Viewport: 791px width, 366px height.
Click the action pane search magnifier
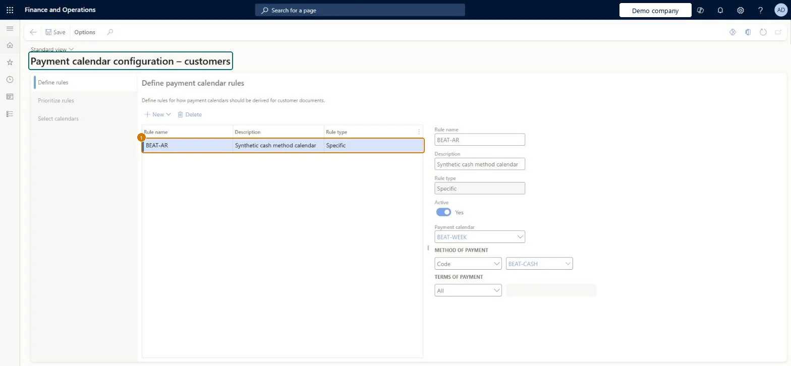110,32
